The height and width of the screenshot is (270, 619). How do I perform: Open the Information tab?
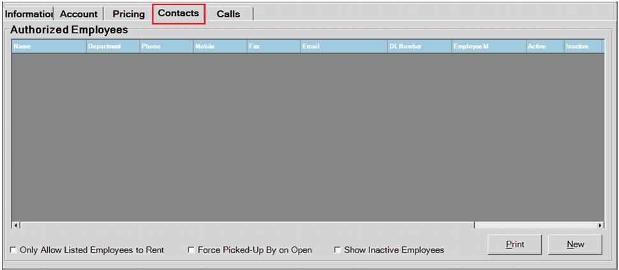(x=28, y=13)
